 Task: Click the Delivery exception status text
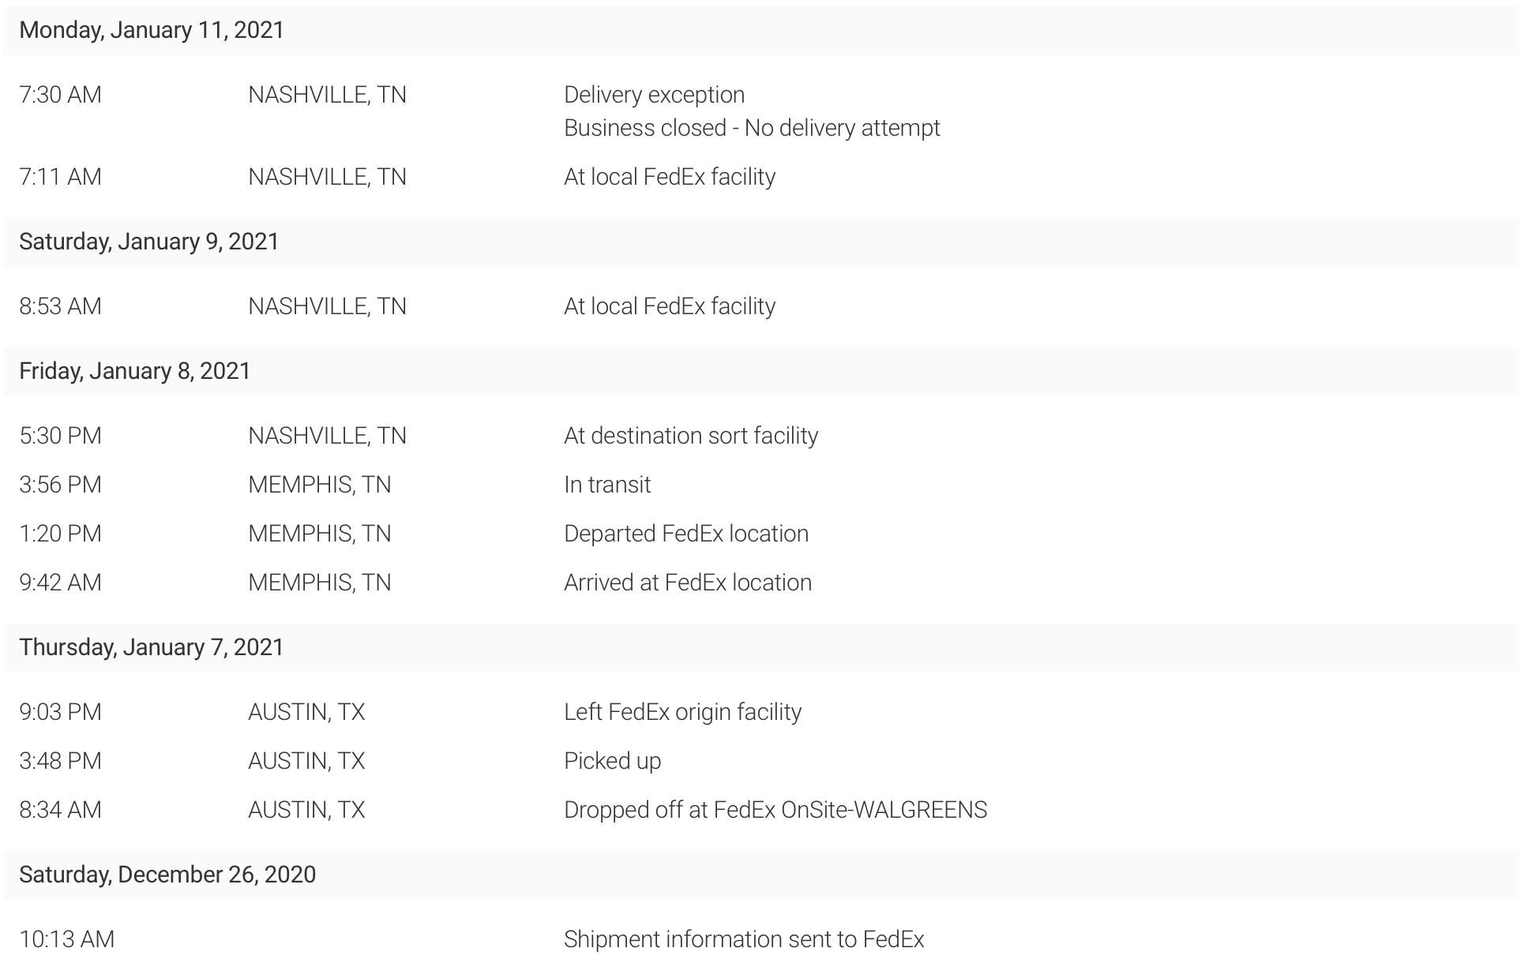654,95
